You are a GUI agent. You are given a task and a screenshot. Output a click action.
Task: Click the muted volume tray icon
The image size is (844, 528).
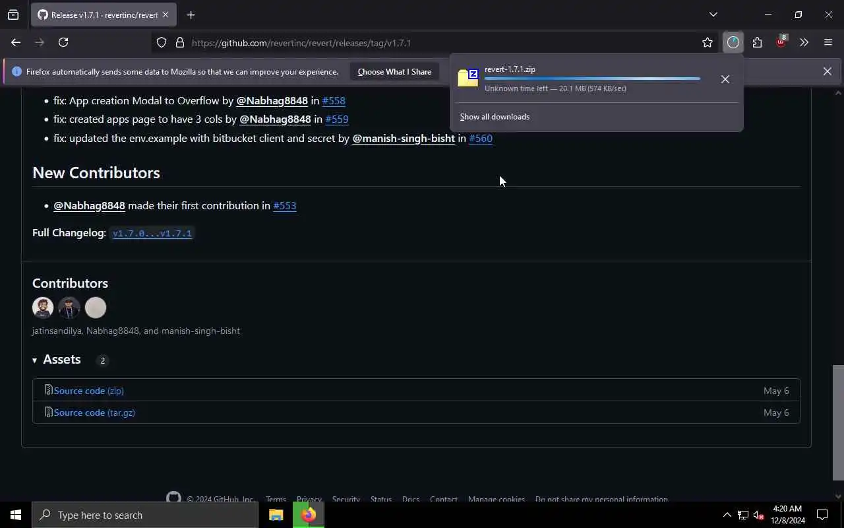point(759,515)
